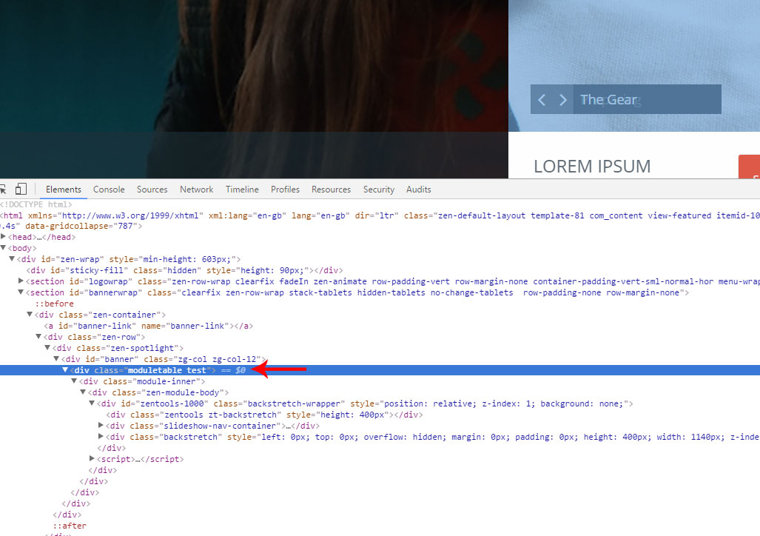Screen dimensions: 760x536
Task: Click the data-gridcollapse 787 attribute
Action: pos(81,226)
